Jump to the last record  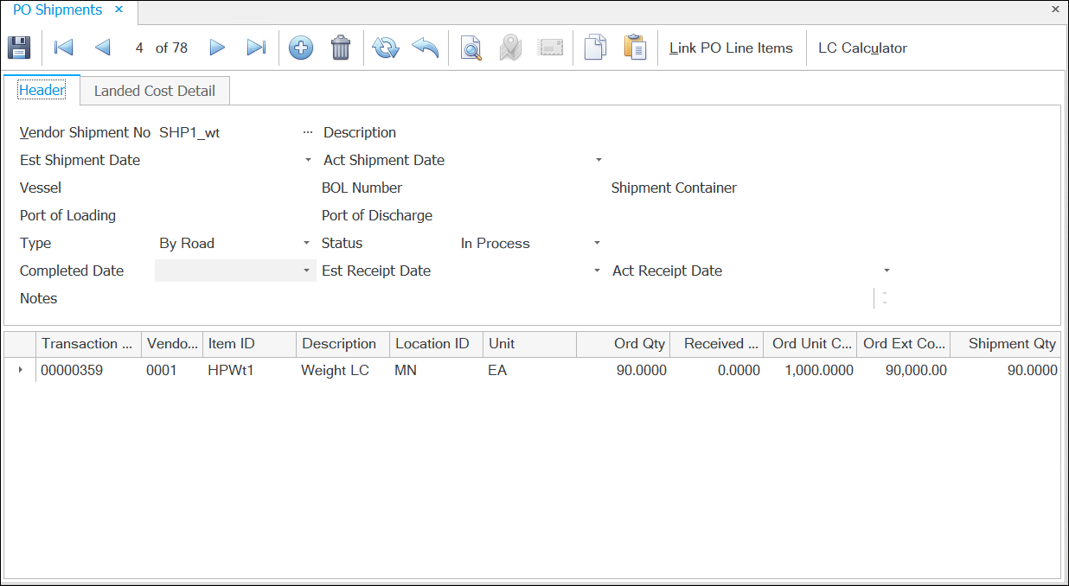point(256,48)
